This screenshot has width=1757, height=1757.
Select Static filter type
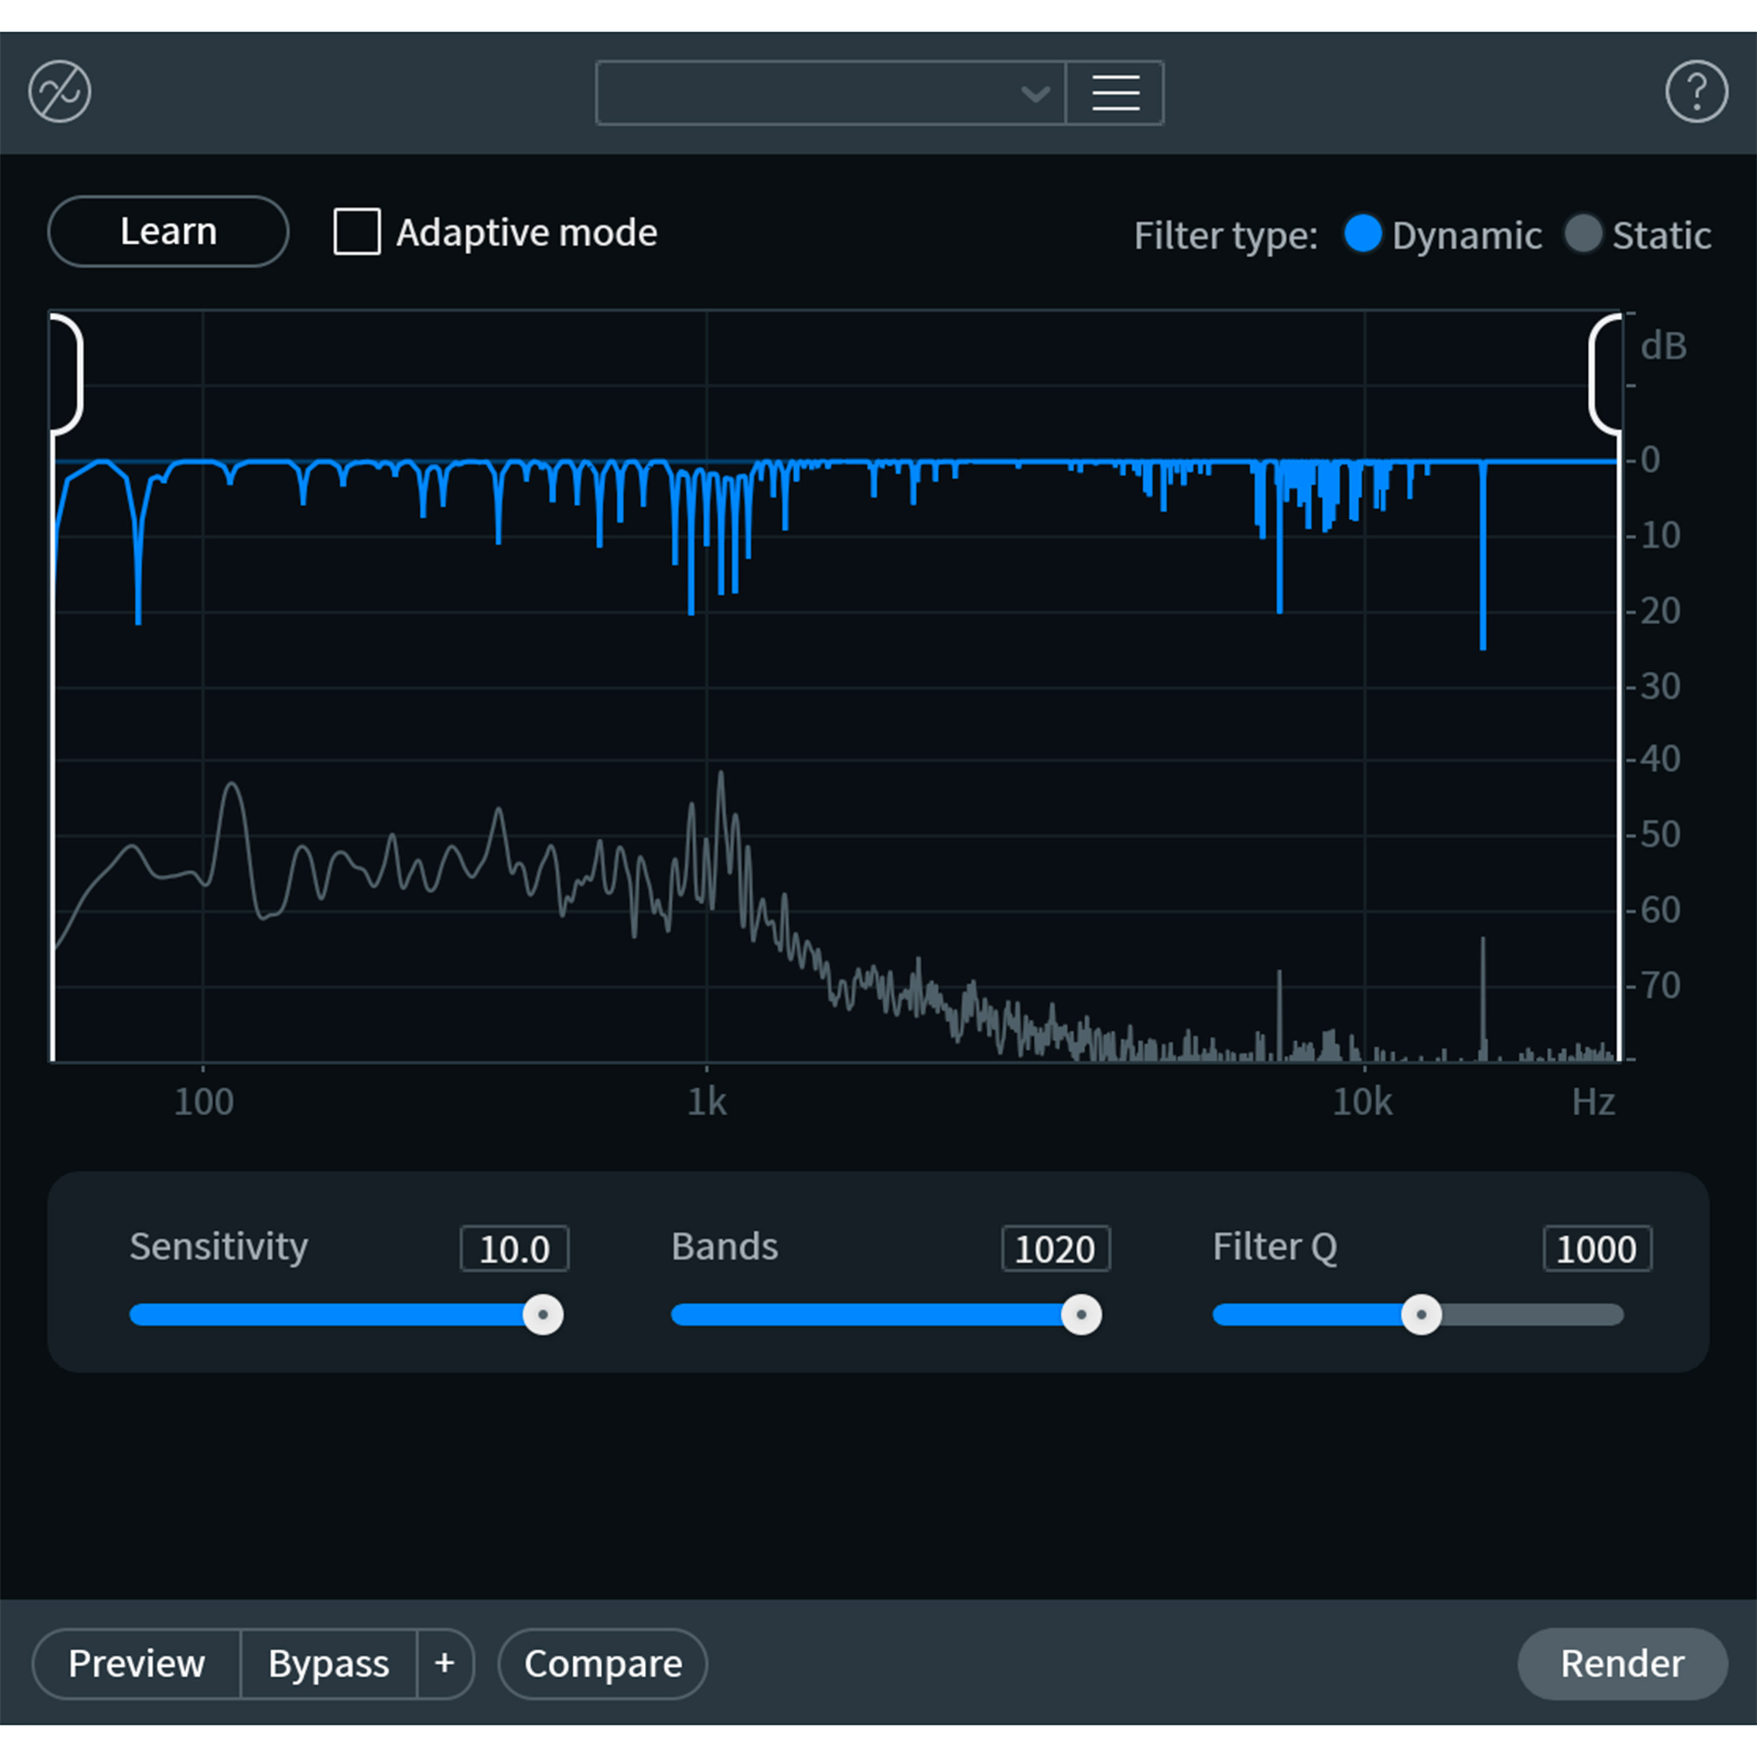[x=1583, y=234]
